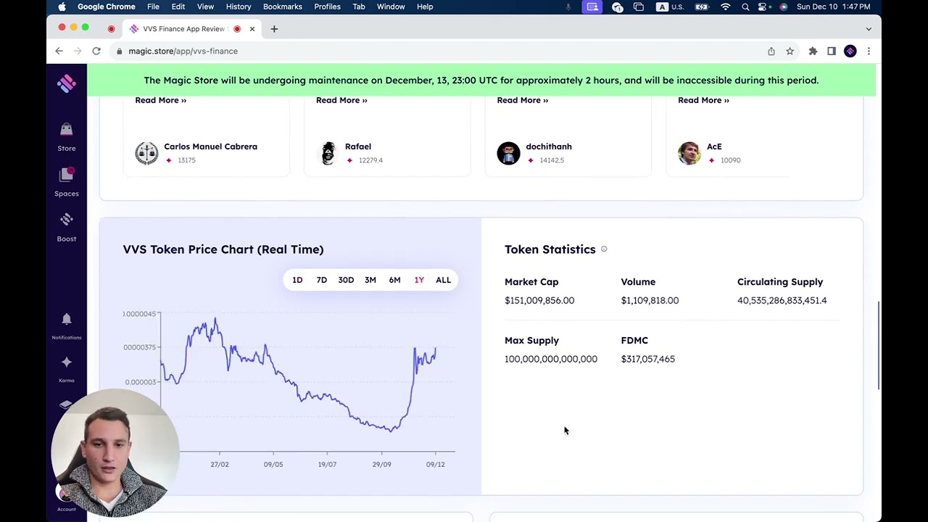
Task: Open the Edit menu
Action: [x=178, y=7]
